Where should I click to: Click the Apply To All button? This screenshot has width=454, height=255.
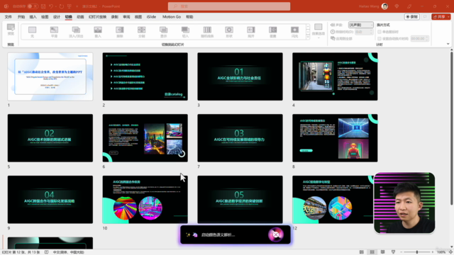tap(341, 38)
